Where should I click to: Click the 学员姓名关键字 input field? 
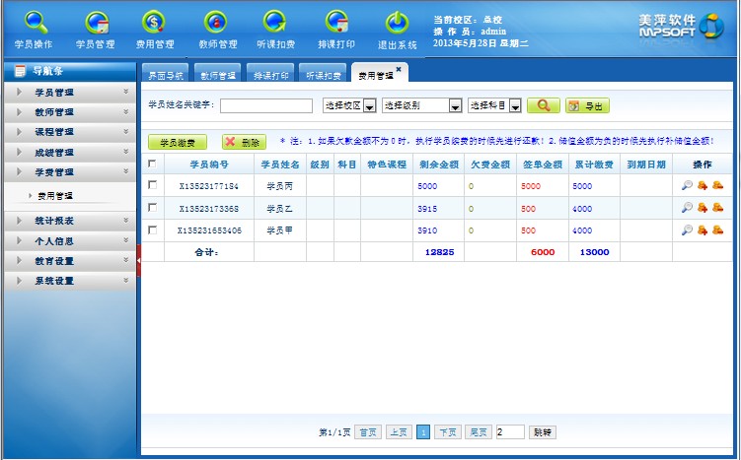265,106
